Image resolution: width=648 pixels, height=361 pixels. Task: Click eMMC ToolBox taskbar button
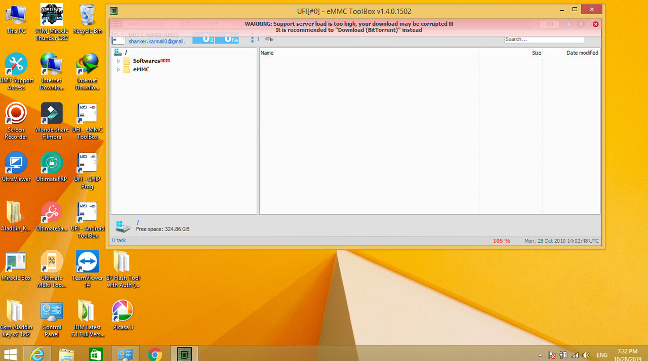[x=184, y=354]
